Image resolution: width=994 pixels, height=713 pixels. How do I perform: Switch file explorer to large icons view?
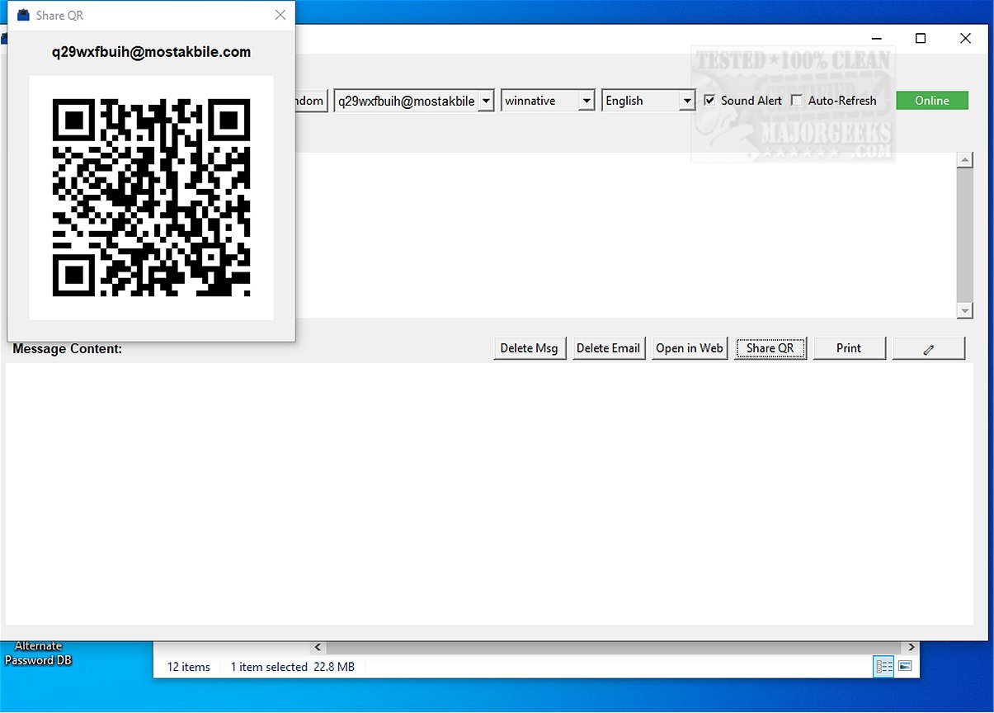click(x=905, y=667)
